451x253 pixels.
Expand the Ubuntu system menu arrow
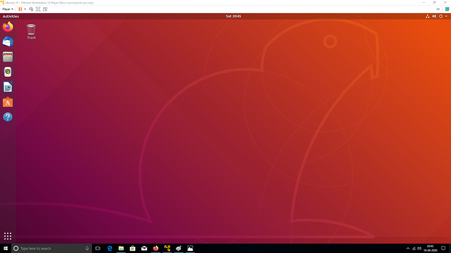[x=446, y=16]
